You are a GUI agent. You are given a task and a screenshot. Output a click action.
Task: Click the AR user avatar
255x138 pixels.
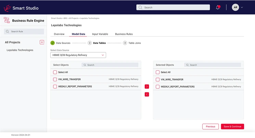coord(235,8)
